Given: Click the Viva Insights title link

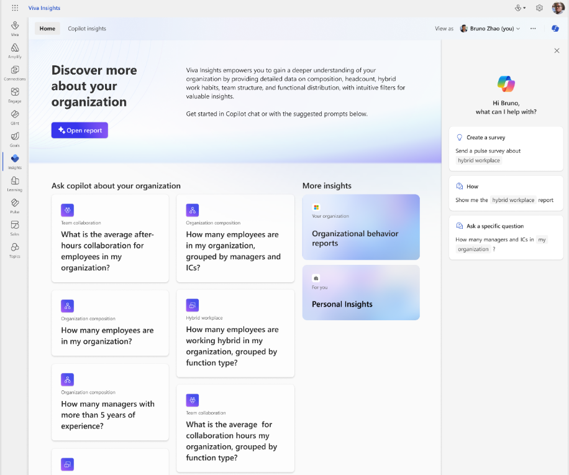Looking at the screenshot, I should [x=44, y=8].
